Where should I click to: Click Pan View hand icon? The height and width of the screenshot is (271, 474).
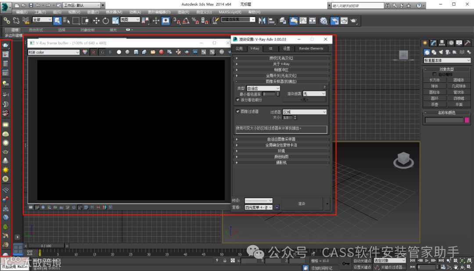pyautogui.click(x=456, y=267)
